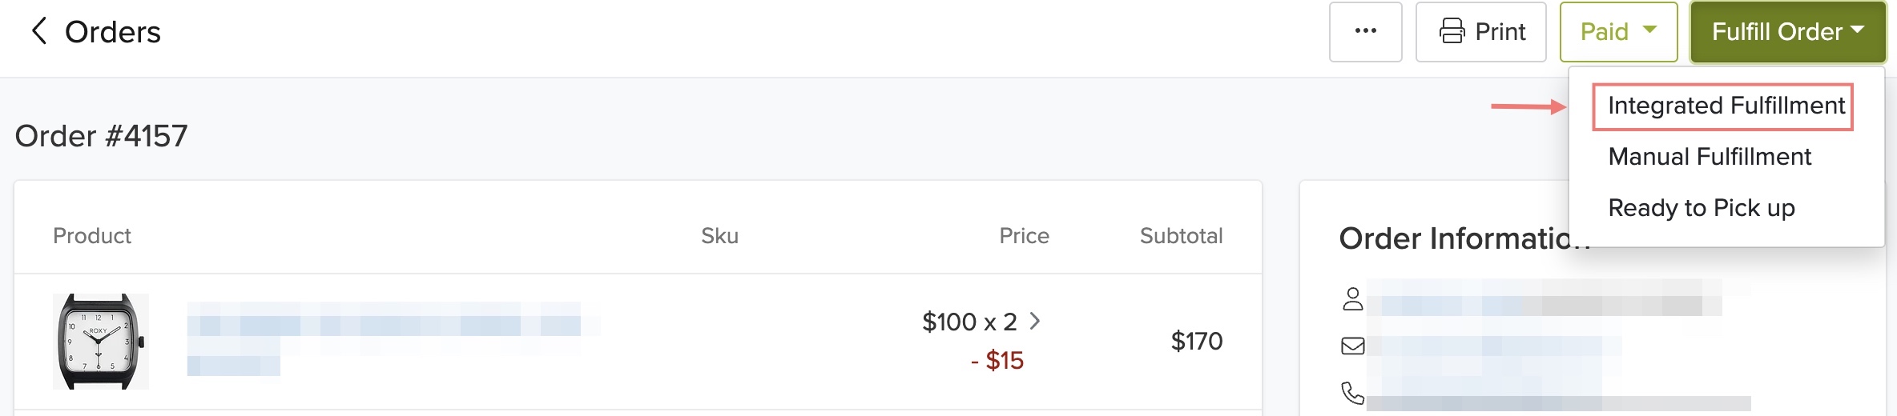This screenshot has height=416, width=1897.
Task: Choose Manual Fulfillment option
Action: (x=1709, y=157)
